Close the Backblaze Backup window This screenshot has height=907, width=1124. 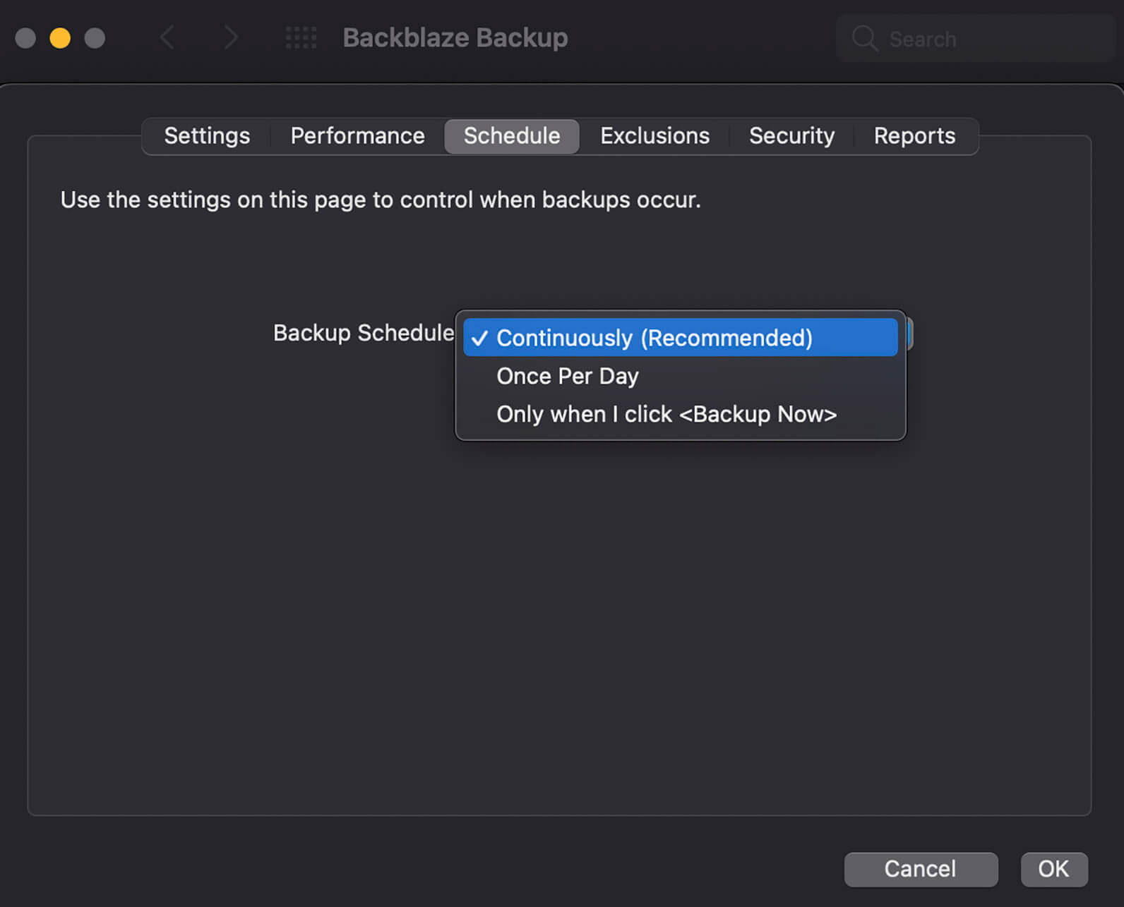[25, 38]
